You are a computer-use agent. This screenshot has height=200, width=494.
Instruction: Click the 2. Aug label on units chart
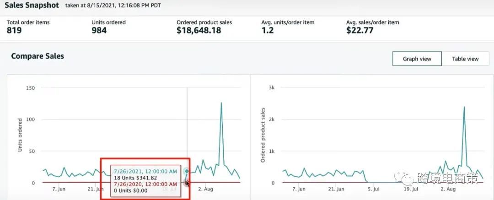pos(205,189)
